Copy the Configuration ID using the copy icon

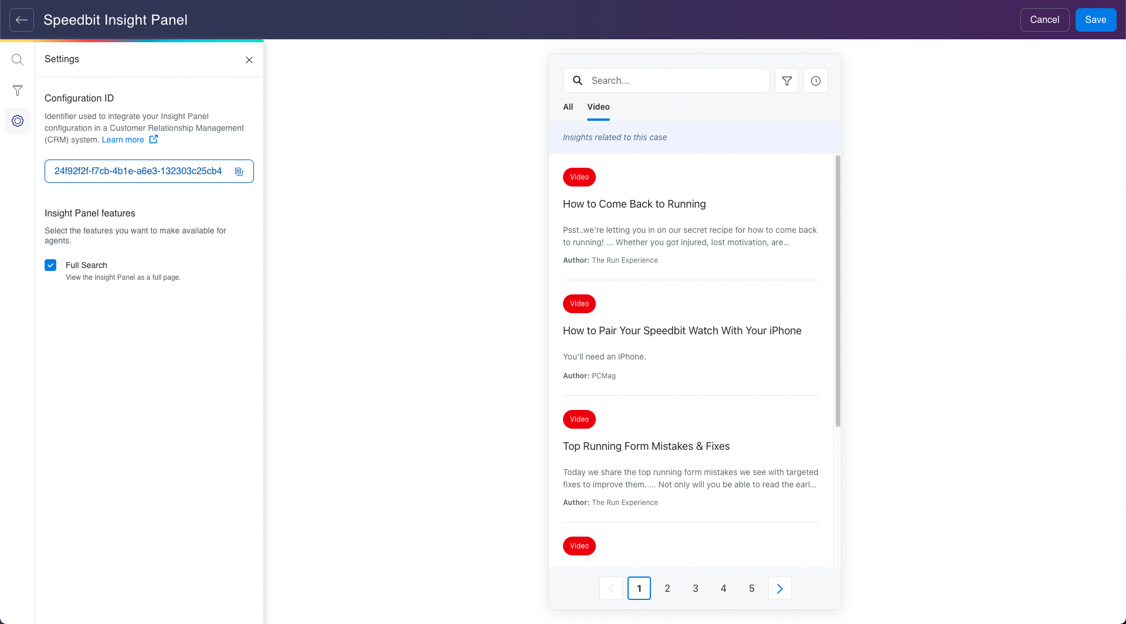click(239, 171)
